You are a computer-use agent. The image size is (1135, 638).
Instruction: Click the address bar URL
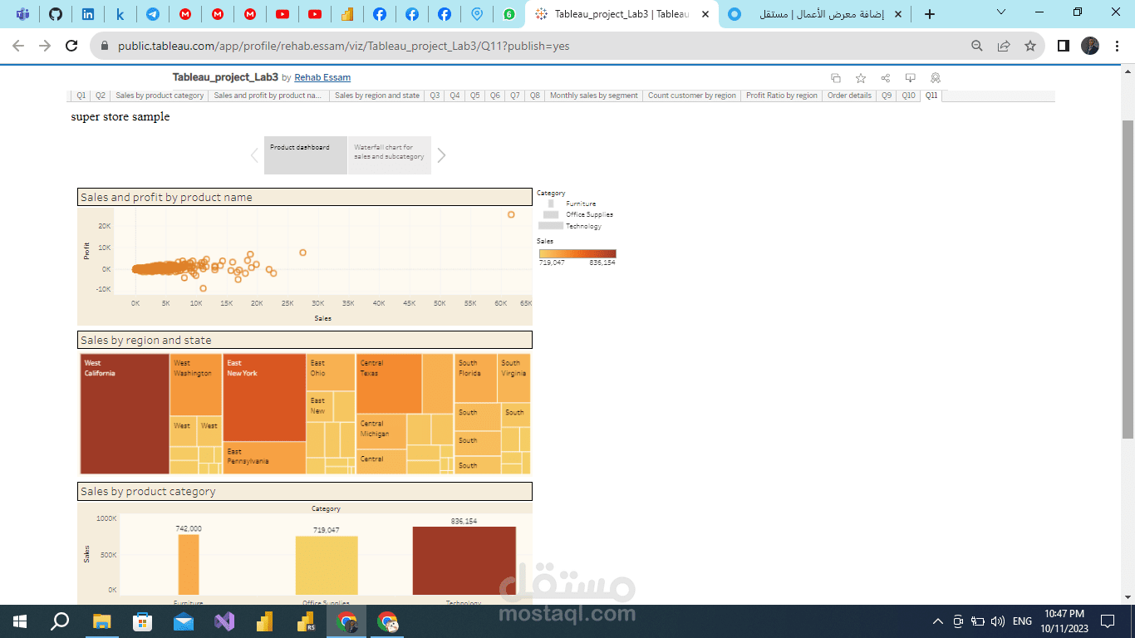(344, 46)
